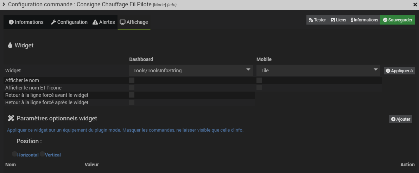Image resolution: width=419 pixels, height=173 pixels.
Task: Click the info circle Informations tab icon
Action: (x=11, y=22)
